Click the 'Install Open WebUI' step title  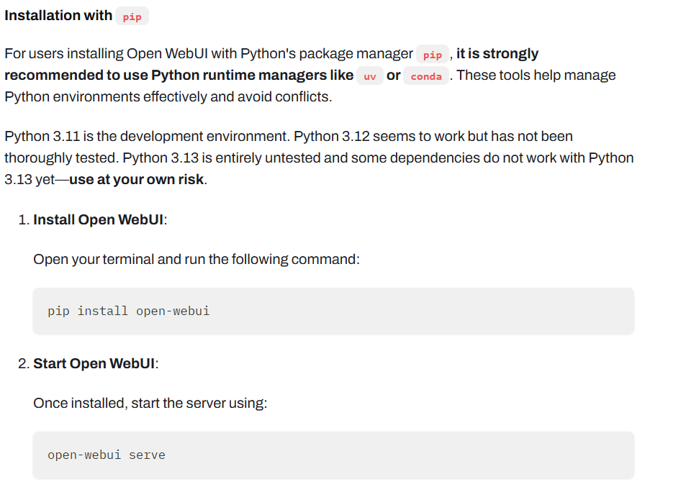(x=99, y=219)
